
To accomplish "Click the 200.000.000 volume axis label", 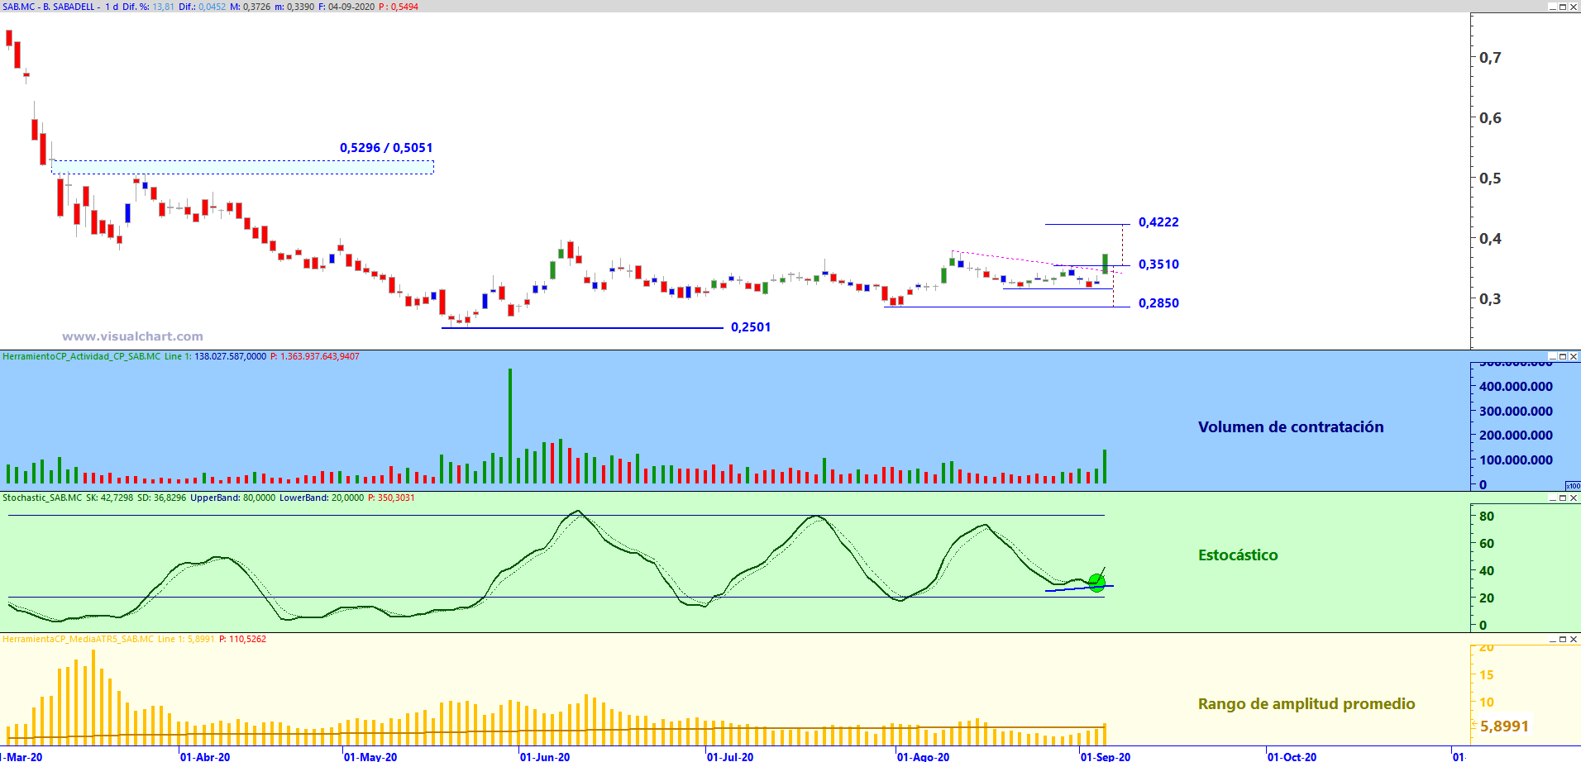I will [x=1516, y=436].
